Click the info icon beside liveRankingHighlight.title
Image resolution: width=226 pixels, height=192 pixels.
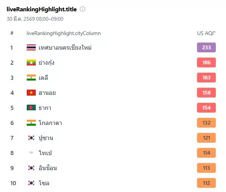(82, 9)
